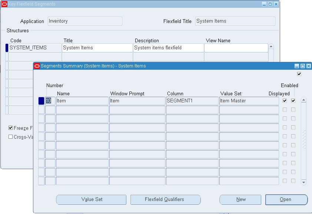Select the SYSTEM_ITEMS code field
Viewport: 312px width, 214px height.
pyautogui.click(x=35, y=48)
